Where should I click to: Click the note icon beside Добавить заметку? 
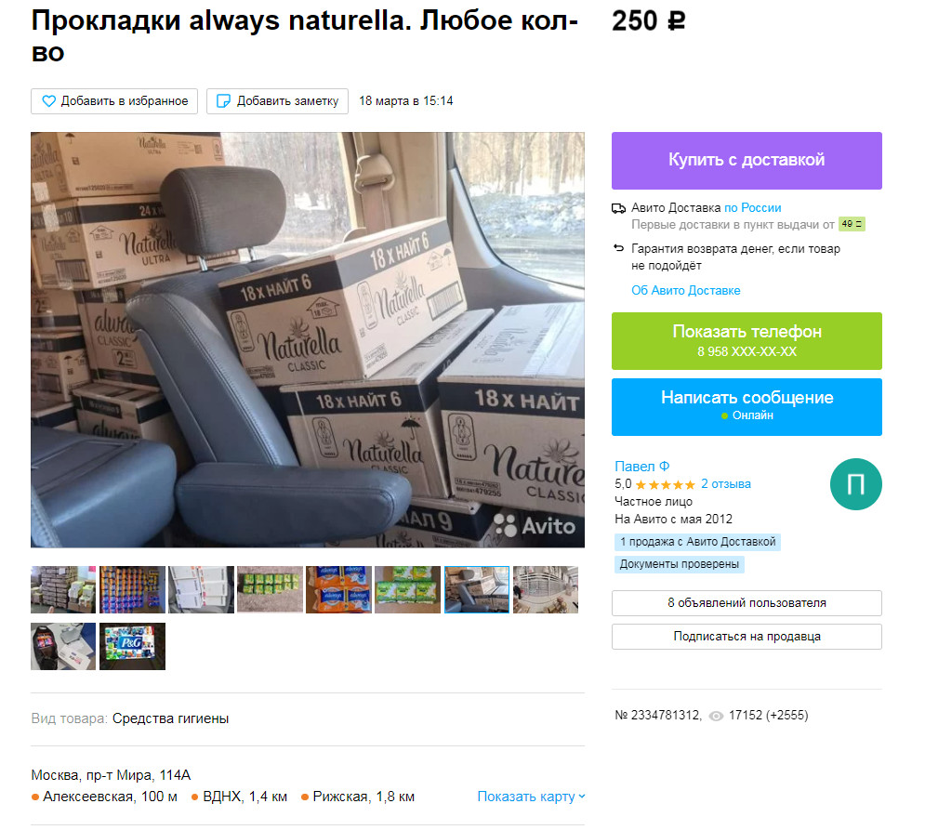pyautogui.click(x=224, y=101)
